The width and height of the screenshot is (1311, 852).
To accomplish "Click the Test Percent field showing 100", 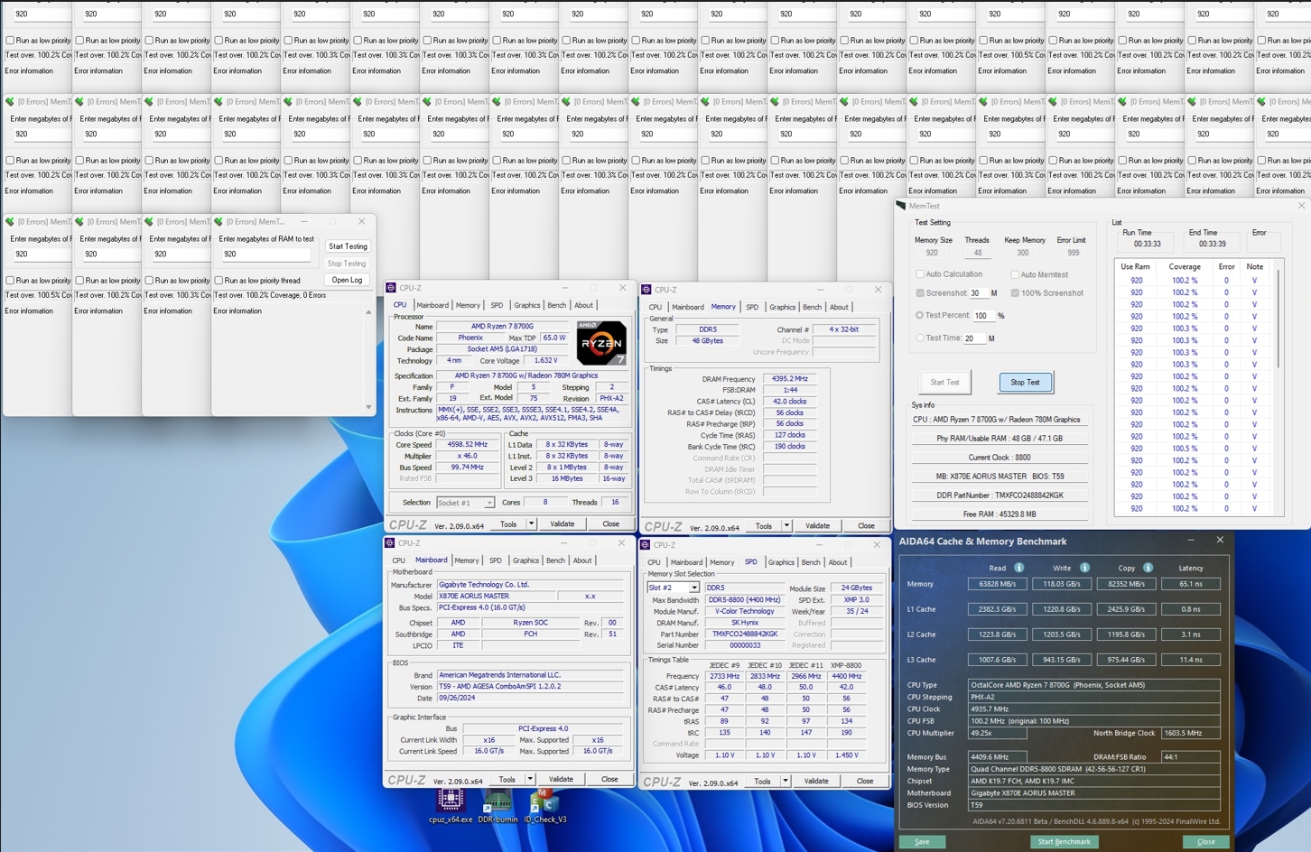I will coord(983,316).
